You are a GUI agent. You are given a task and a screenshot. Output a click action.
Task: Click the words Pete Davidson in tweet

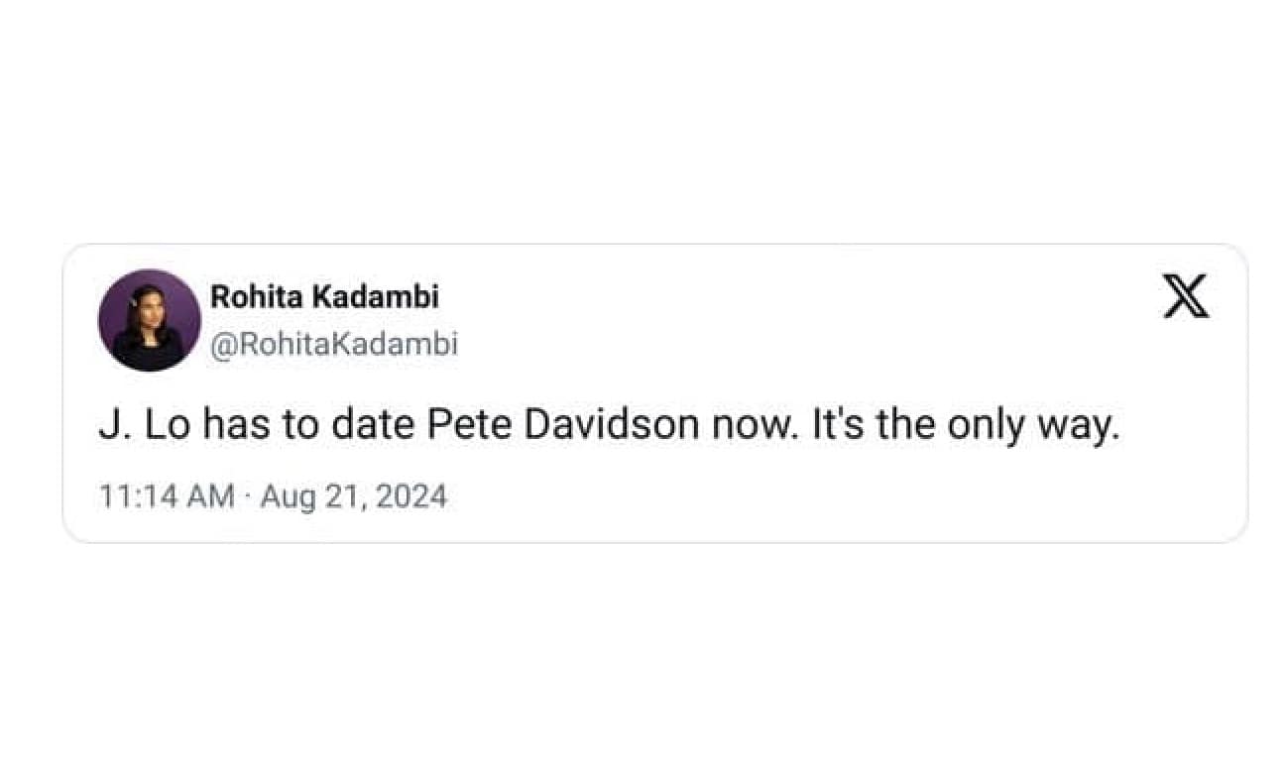pos(562,426)
